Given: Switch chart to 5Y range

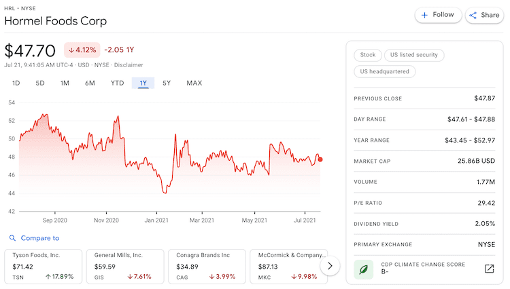Looking at the screenshot, I should (x=167, y=83).
